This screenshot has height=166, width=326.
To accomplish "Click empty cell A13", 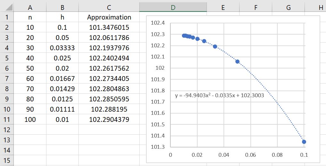I will coord(30,140).
